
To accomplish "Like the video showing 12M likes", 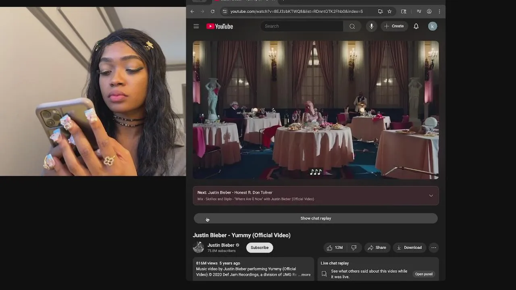I will [x=335, y=248].
